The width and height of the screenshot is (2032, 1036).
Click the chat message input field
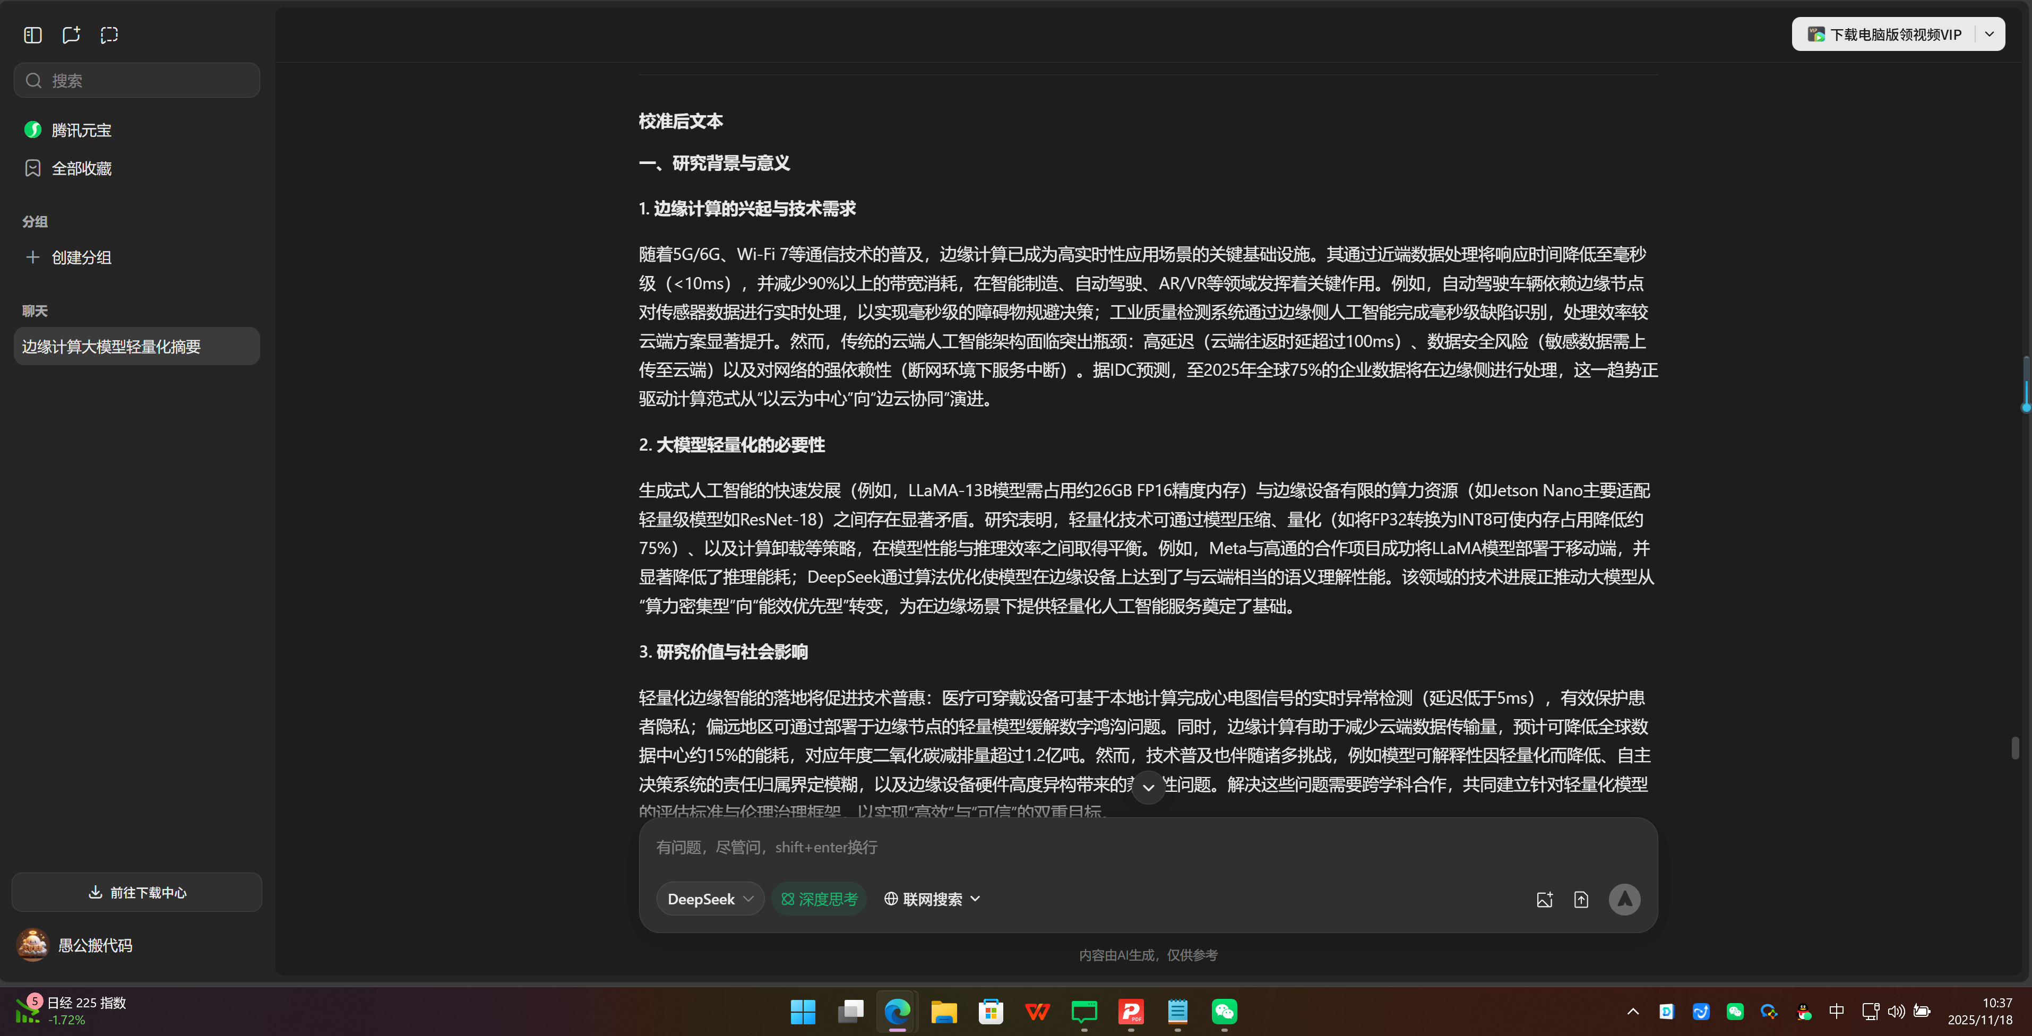tap(1104, 847)
